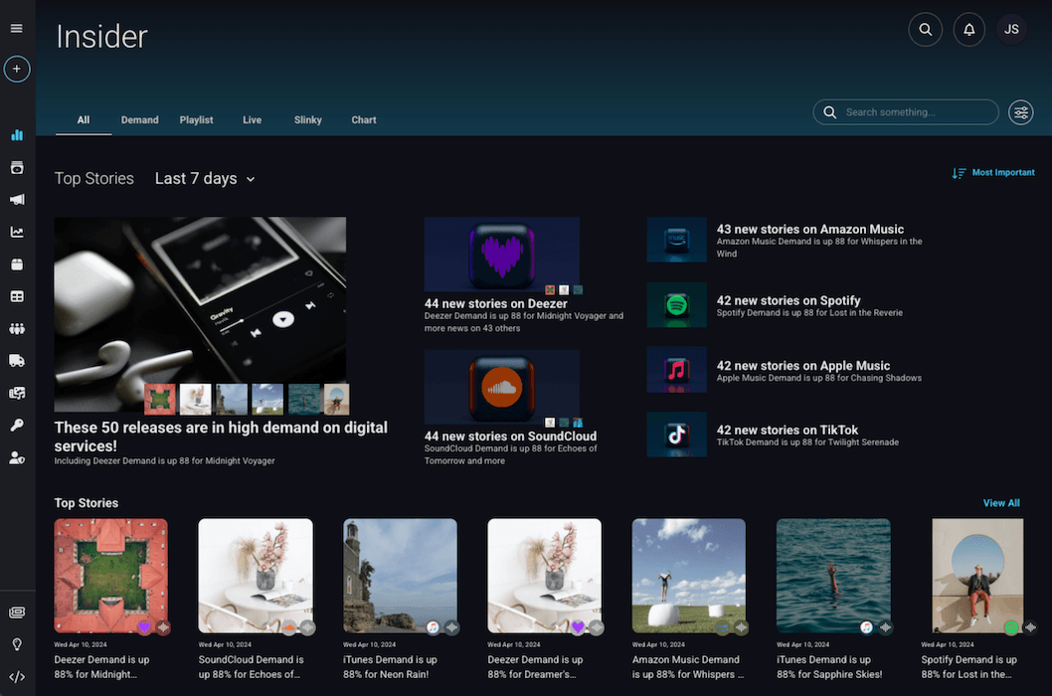Open the line graph trends sidebar icon
This screenshot has height=696, width=1052.
click(17, 232)
